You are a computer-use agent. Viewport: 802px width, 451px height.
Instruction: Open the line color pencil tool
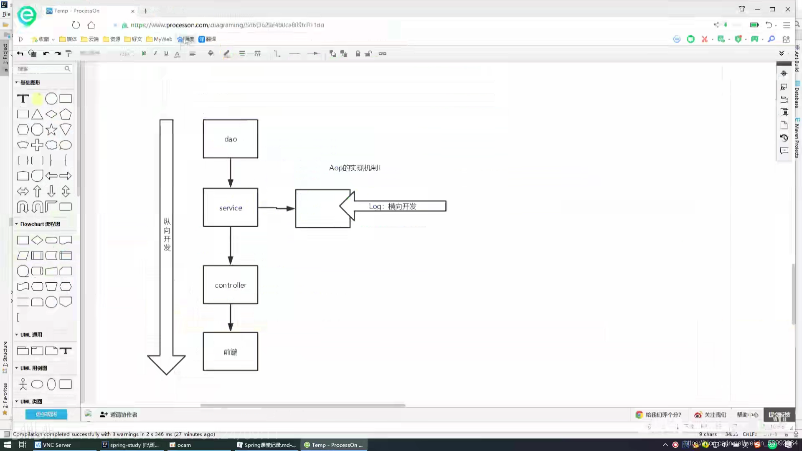click(x=226, y=53)
